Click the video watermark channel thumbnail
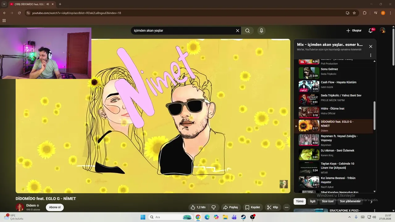395x222 pixels. click(284, 184)
